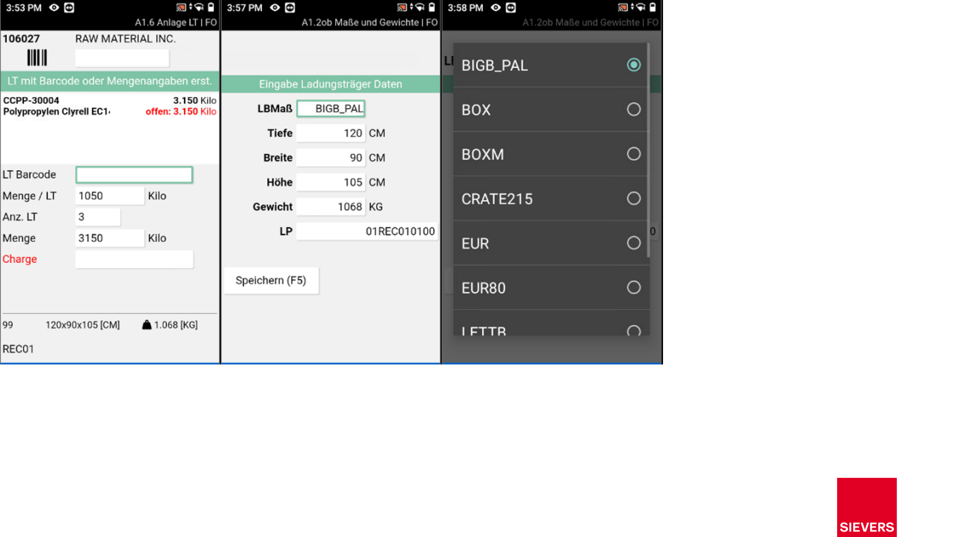Click the Menge field showing 3150

pyautogui.click(x=110, y=238)
